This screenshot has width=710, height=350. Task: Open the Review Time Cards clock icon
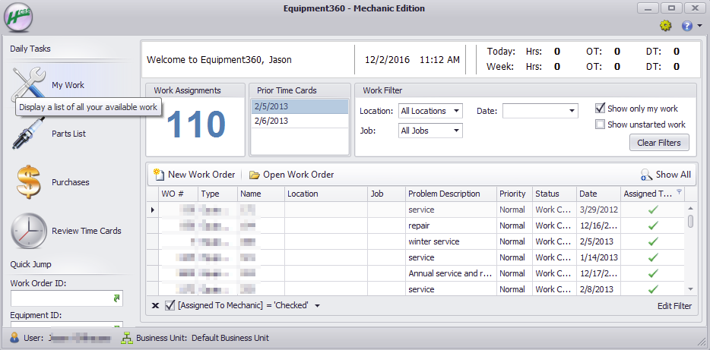tap(29, 231)
